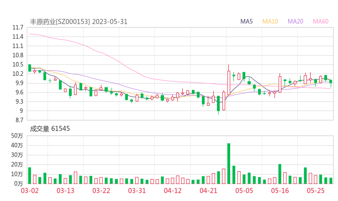
Task: Select the 0万 volume axis label
Action: pos(19,184)
